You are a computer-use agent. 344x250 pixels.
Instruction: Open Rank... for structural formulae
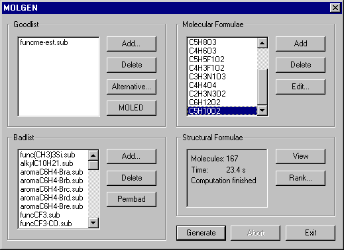(x=300, y=178)
